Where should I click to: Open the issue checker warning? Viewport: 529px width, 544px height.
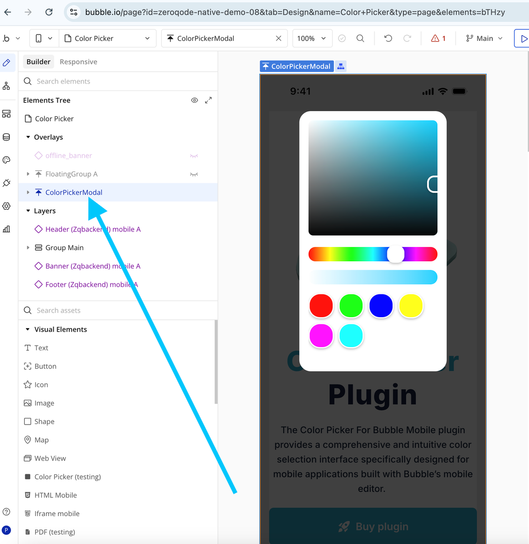(438, 38)
